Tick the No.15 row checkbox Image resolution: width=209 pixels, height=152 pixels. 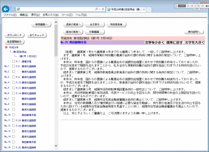tap(14, 142)
